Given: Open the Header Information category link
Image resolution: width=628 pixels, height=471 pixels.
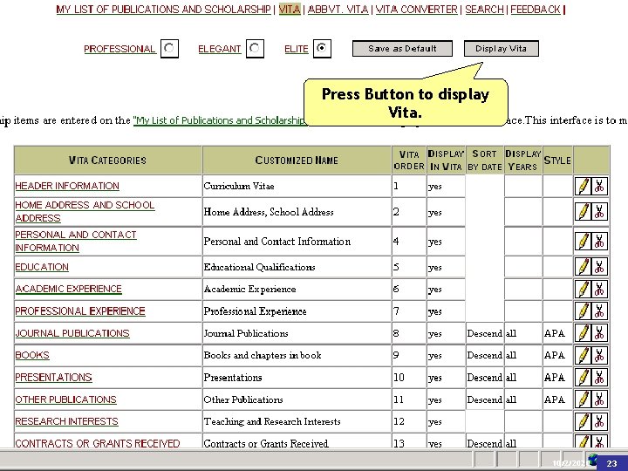Looking at the screenshot, I should tap(67, 186).
